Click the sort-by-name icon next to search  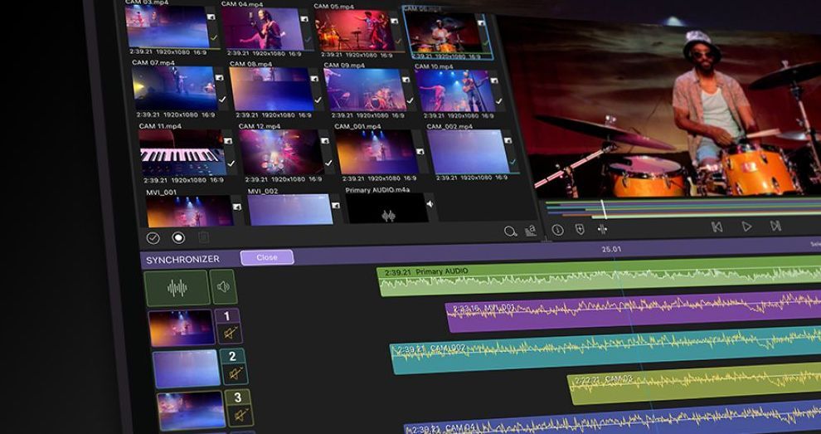(531, 231)
